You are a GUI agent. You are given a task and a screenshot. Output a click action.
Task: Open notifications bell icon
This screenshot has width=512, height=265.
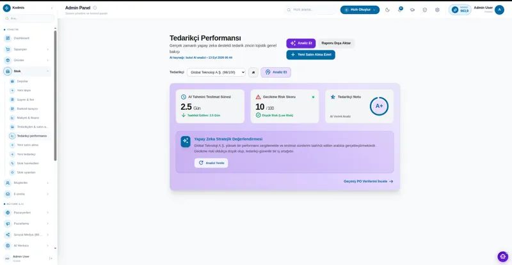[399, 10]
